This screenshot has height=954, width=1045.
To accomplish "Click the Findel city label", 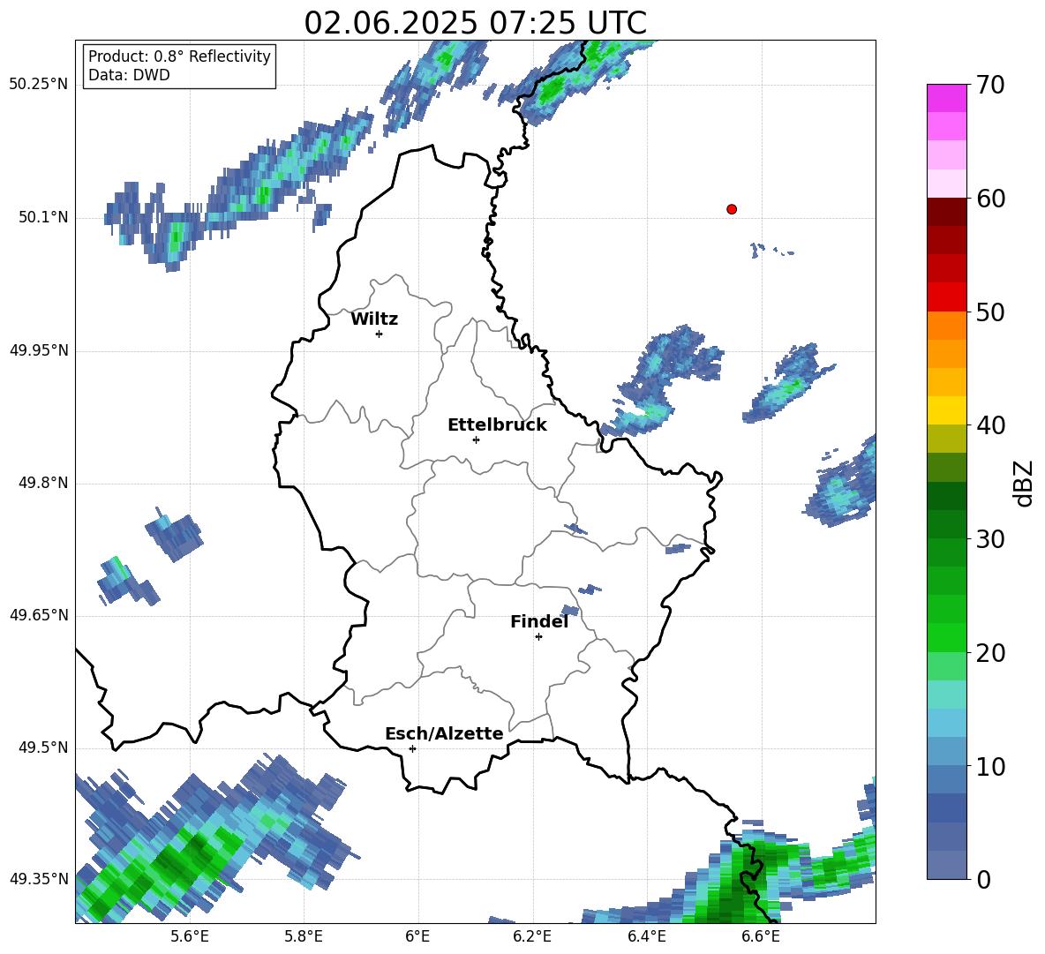I will [x=539, y=621].
